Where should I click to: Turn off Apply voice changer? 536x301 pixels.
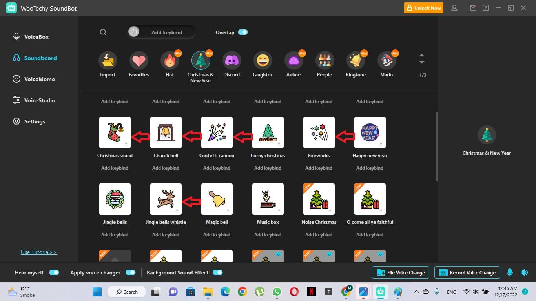[x=130, y=272]
